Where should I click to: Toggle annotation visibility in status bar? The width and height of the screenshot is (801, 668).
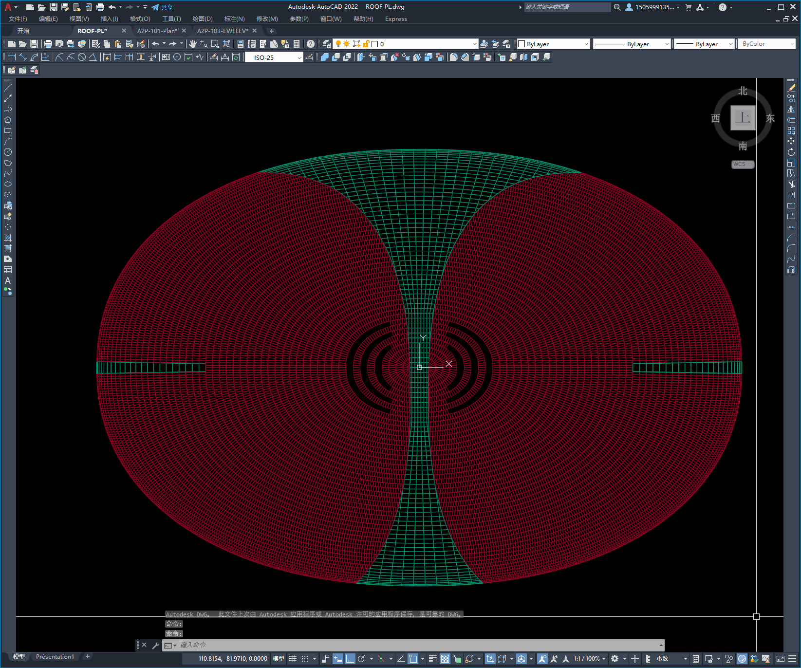click(542, 659)
